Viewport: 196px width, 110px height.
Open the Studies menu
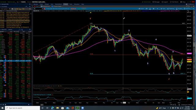click(x=179, y=9)
